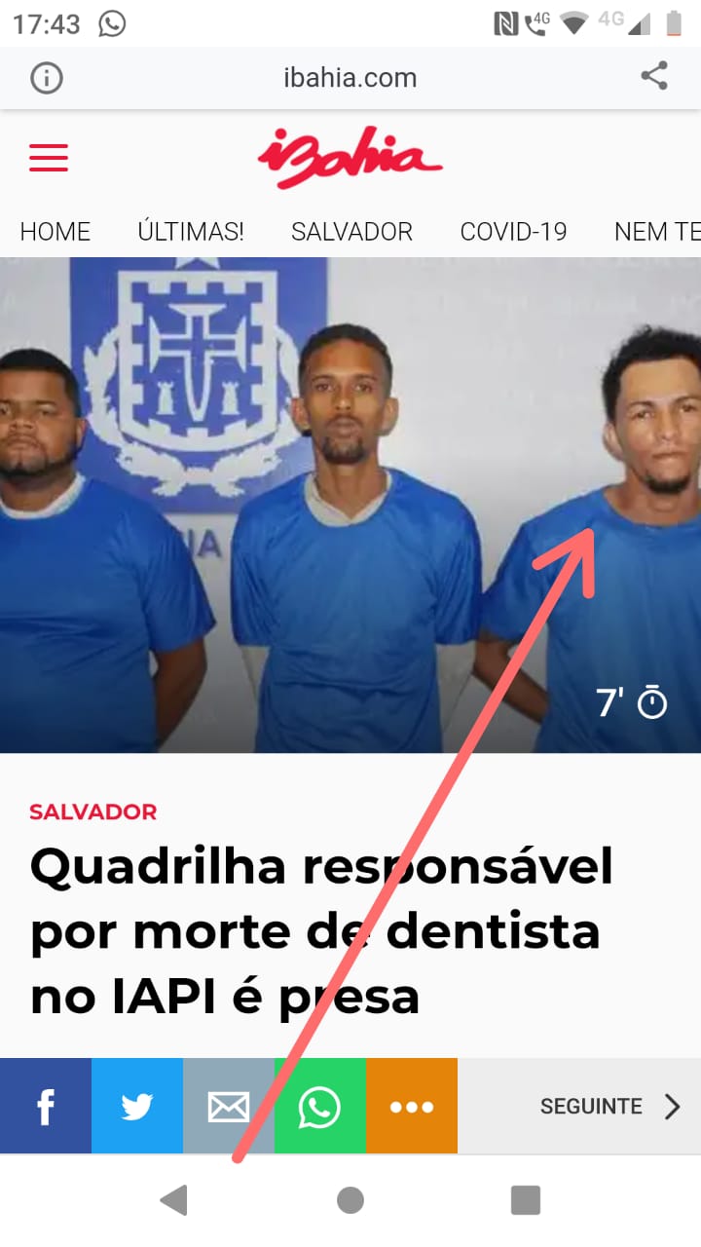Click the iBahia logo
The image size is (701, 1247).
[x=350, y=157]
